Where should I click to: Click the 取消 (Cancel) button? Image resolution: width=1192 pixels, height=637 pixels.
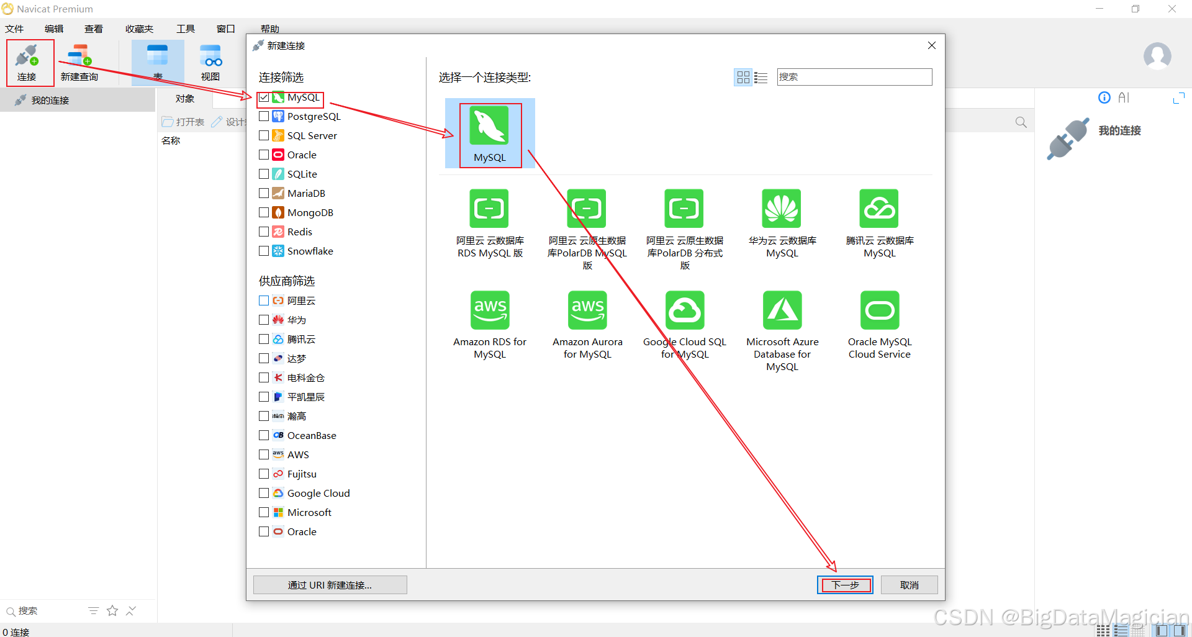[x=910, y=585]
